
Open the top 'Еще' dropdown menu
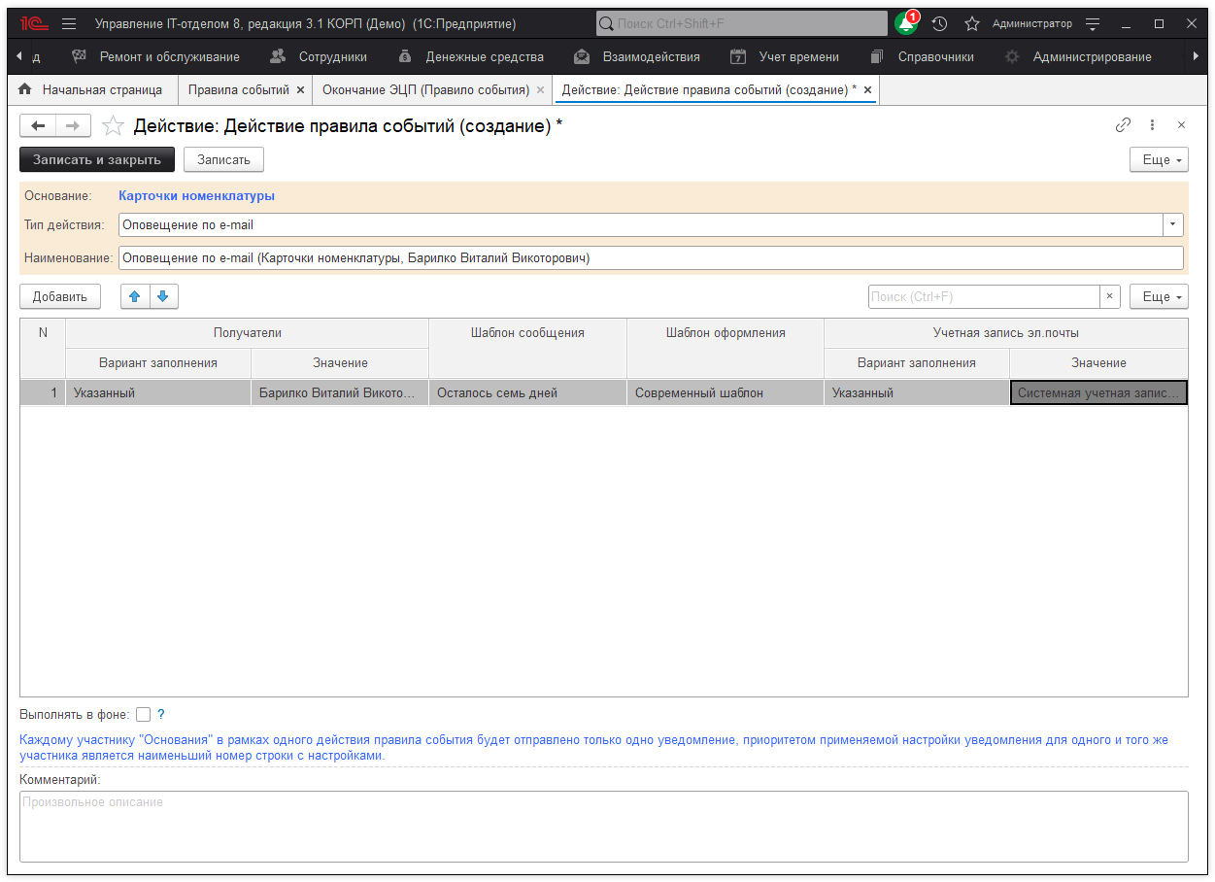(x=1159, y=159)
